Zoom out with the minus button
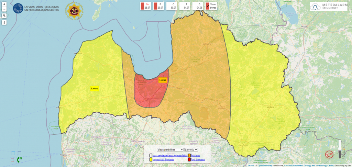Image resolution: width=352 pixels, height=167 pixels. click(x=4, y=9)
